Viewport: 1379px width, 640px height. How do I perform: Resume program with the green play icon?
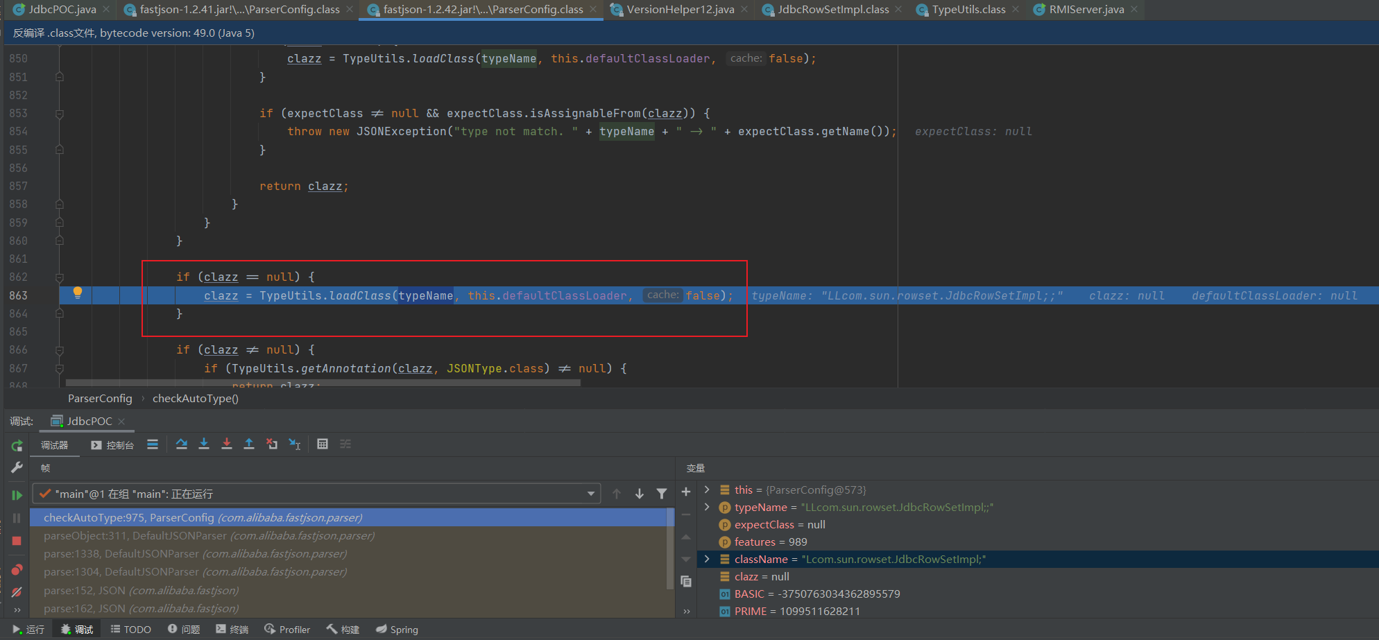pos(17,495)
